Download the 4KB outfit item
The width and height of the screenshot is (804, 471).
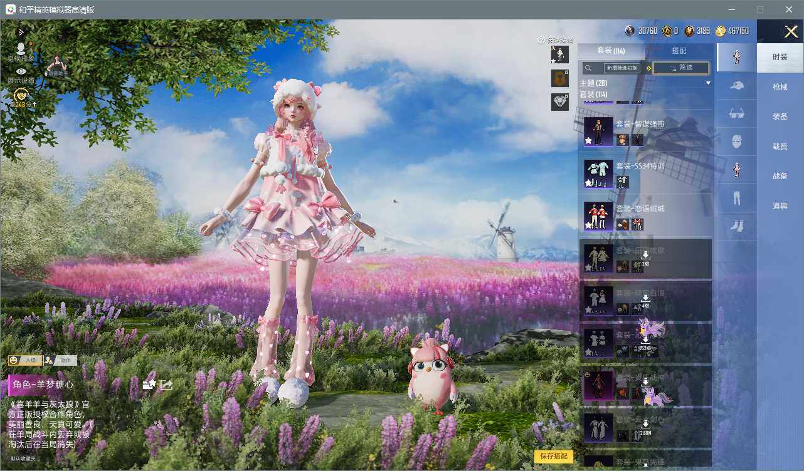645,297
